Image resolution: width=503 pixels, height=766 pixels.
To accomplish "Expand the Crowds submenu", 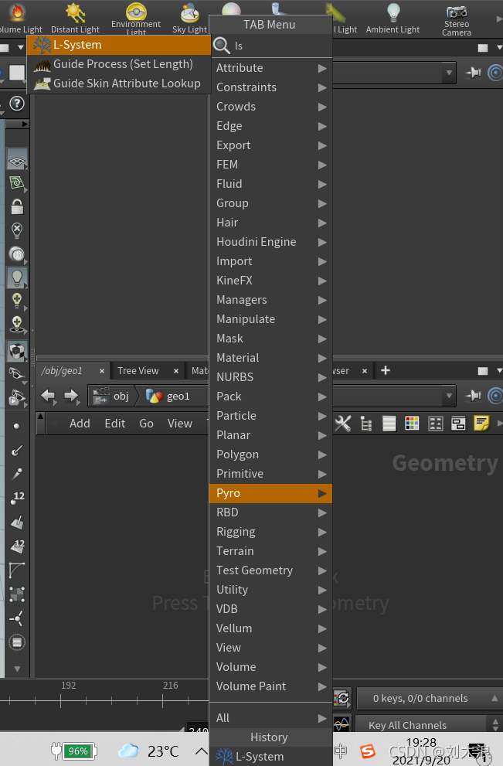I will 270,107.
